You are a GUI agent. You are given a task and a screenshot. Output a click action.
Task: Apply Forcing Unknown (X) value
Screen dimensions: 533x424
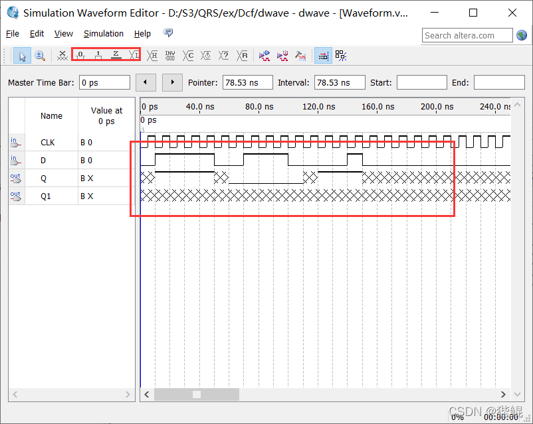tap(62, 56)
